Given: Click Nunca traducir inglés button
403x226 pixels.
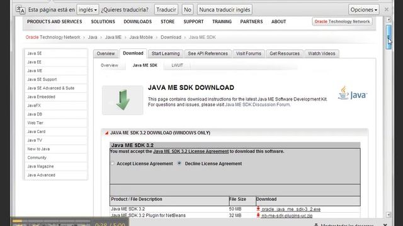Looking at the screenshot, I should [x=225, y=10].
